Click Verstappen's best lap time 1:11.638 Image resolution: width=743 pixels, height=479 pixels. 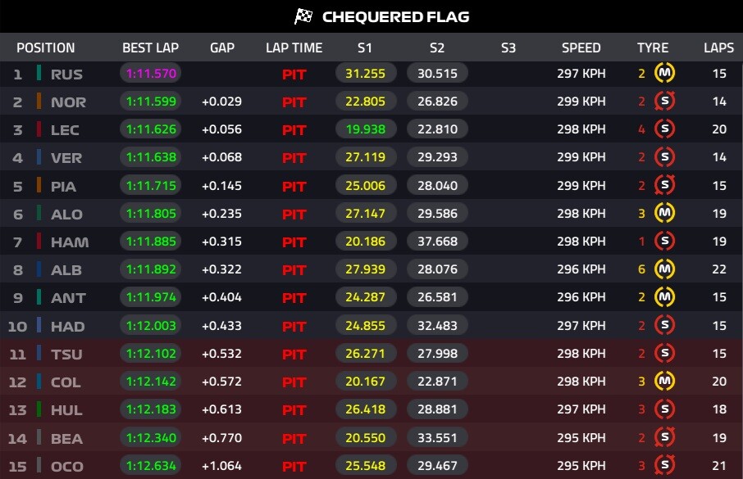(150, 158)
